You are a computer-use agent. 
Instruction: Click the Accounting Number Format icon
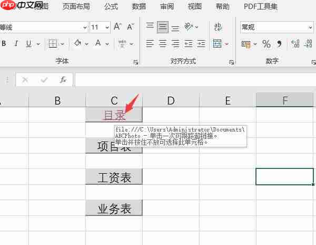click(x=246, y=44)
